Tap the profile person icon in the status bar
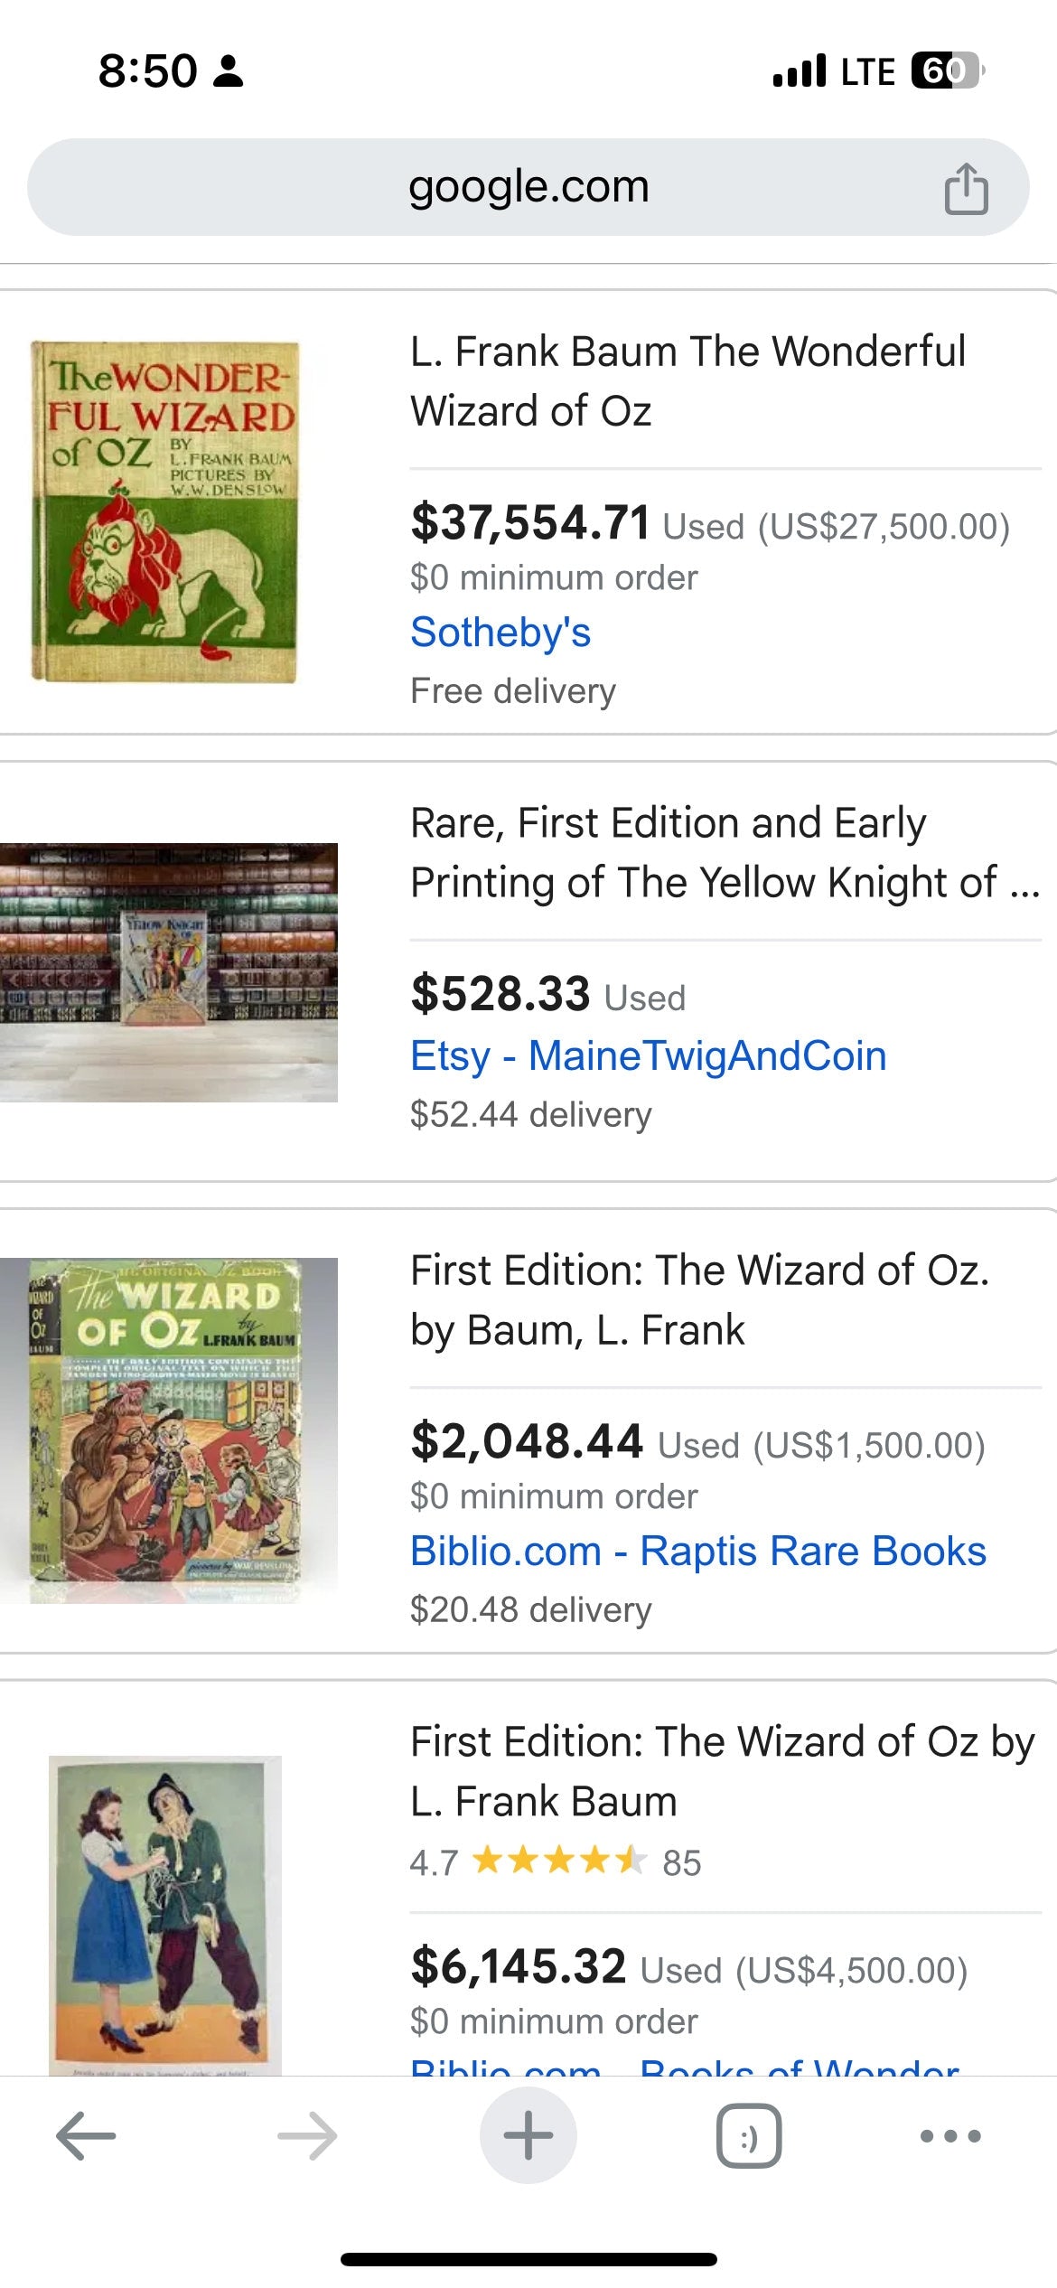 coord(229,70)
